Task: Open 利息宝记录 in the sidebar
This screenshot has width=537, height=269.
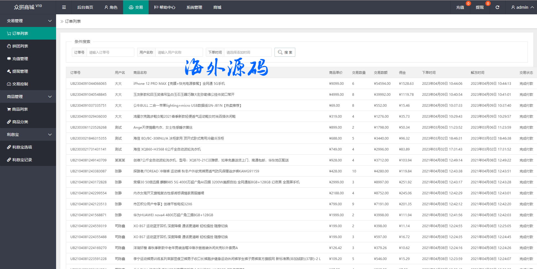Action: point(22,160)
